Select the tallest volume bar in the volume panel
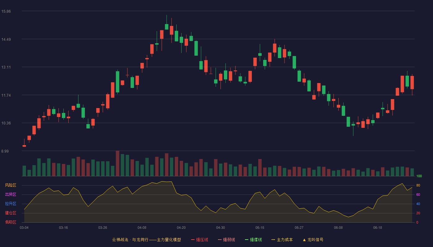This screenshot has height=247, width=433. pyautogui.click(x=118, y=164)
